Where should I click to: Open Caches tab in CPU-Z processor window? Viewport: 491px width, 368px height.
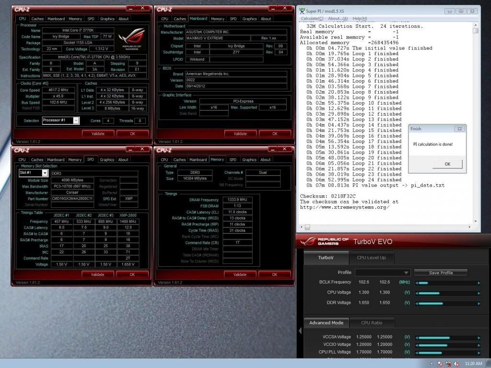[37, 19]
